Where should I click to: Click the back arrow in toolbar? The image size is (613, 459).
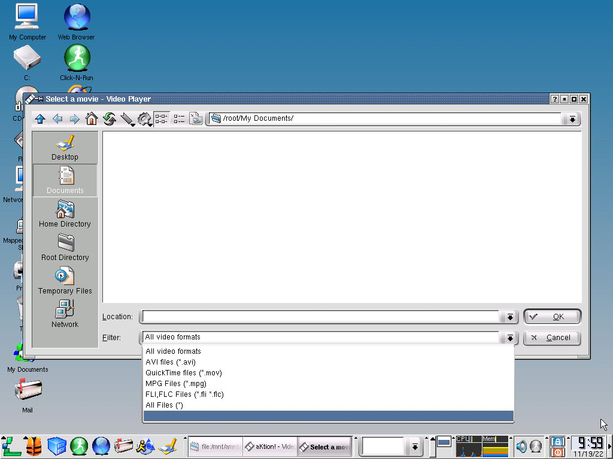tap(57, 119)
